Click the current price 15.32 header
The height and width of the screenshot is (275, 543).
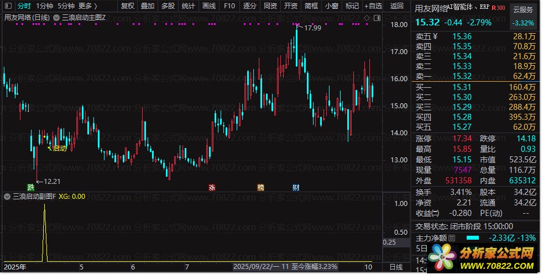coord(427,23)
